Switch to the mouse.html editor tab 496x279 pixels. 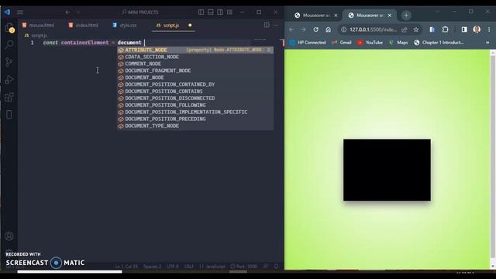(38, 26)
